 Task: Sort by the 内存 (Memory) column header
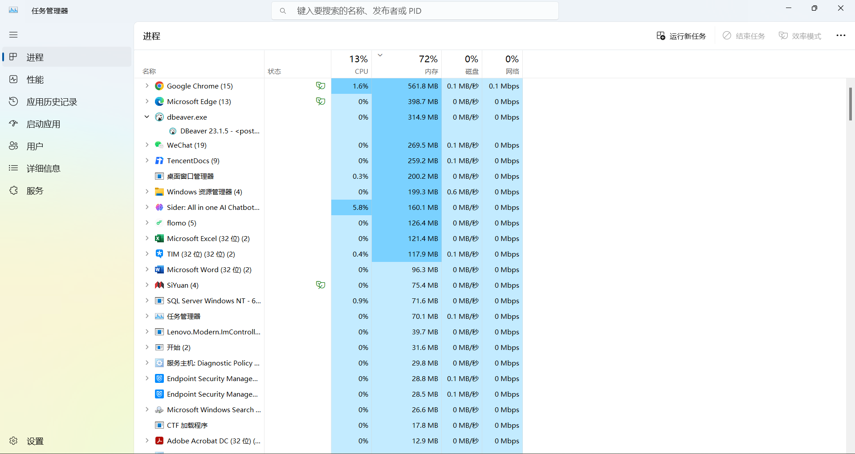(x=407, y=64)
